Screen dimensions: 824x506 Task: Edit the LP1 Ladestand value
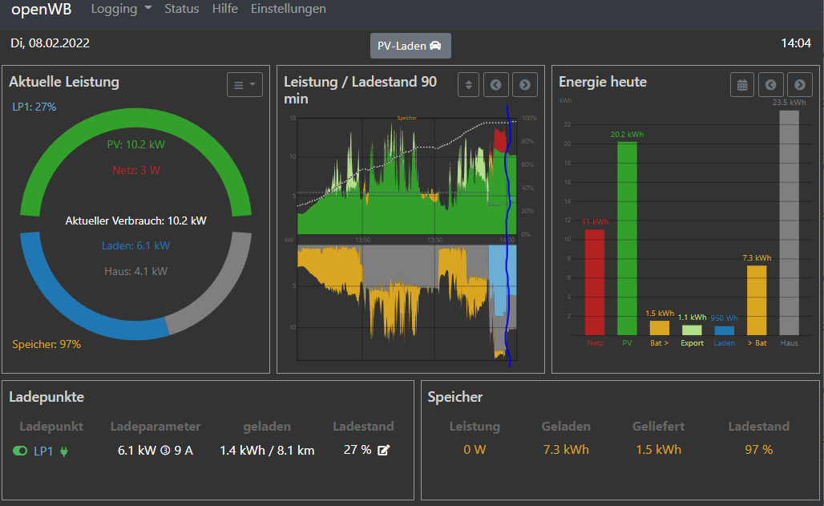pos(383,450)
